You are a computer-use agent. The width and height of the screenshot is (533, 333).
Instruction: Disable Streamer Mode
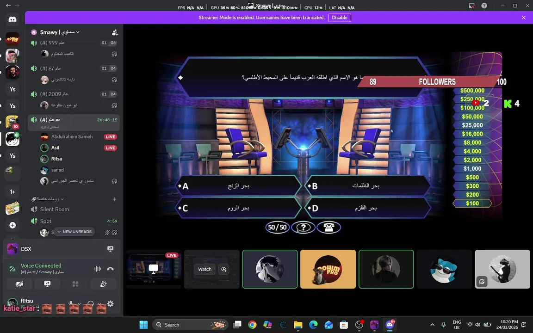click(340, 18)
